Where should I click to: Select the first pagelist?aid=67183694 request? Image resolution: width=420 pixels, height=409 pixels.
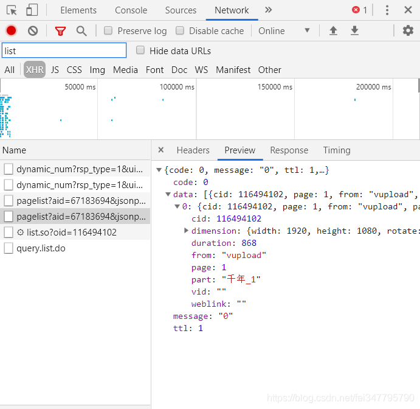[75, 201]
